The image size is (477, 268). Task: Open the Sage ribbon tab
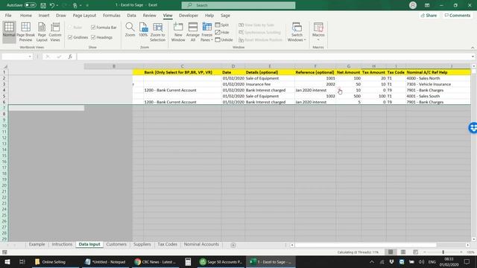click(225, 15)
